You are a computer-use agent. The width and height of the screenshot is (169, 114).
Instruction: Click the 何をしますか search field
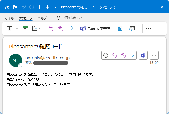coord(73,18)
